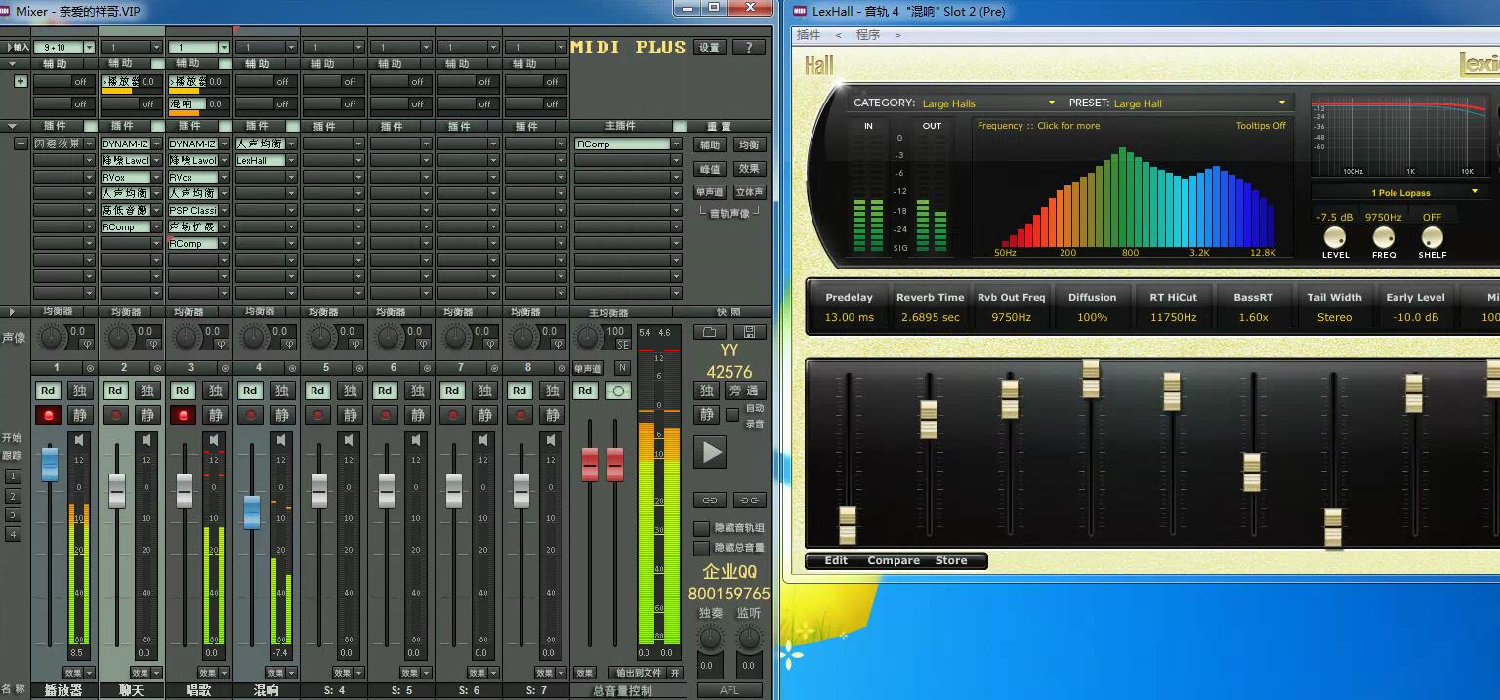Screen dimensions: 1500x700
Task: Open the 插件 menu in LexHall window
Action: (x=809, y=34)
